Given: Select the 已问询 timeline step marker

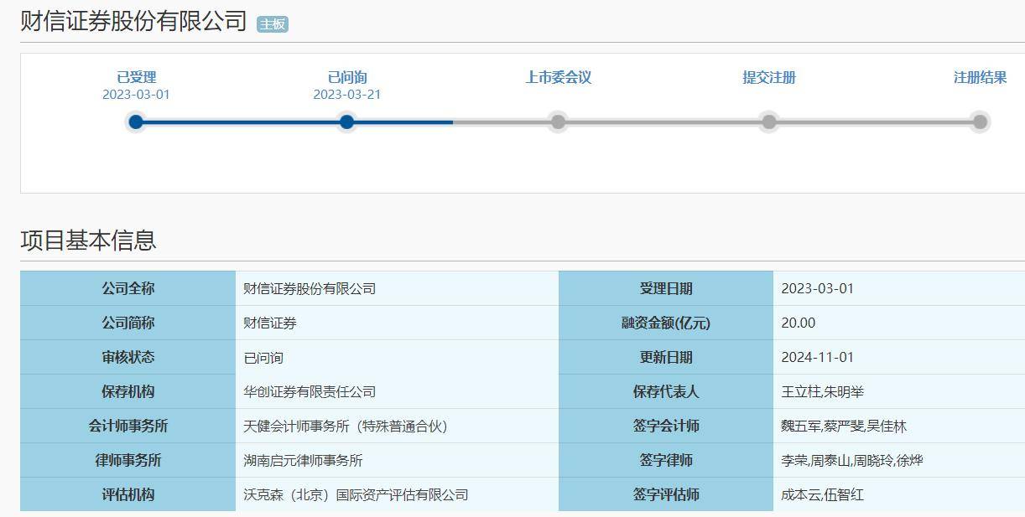Looking at the screenshot, I should [x=347, y=122].
